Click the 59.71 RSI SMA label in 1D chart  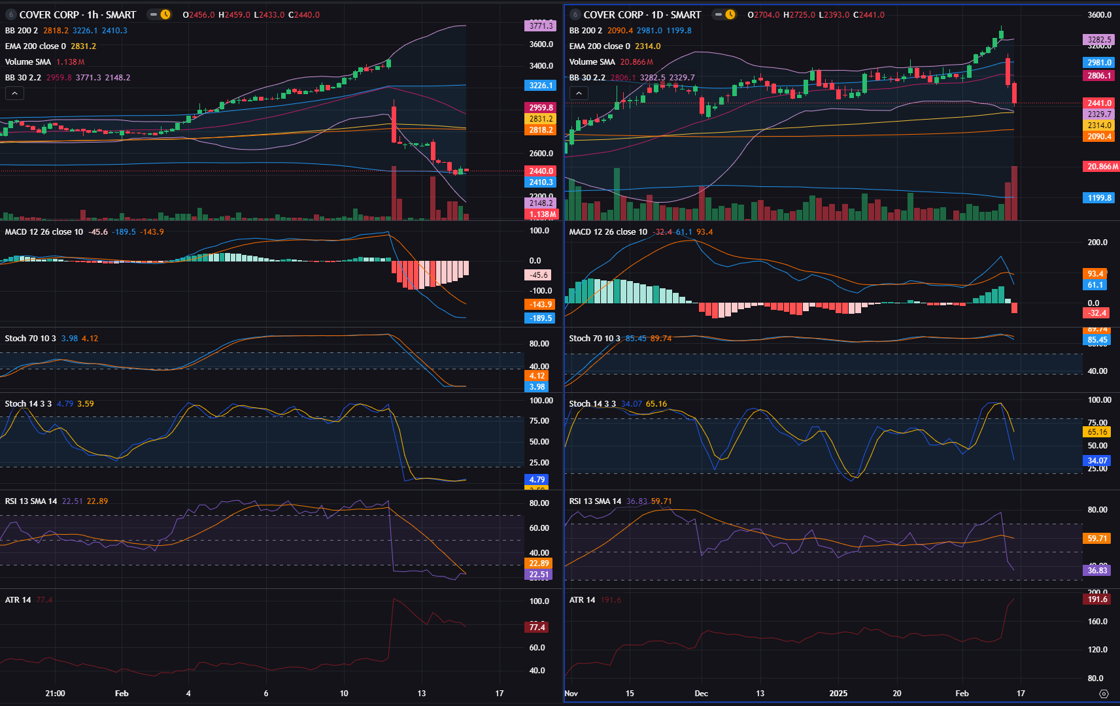tap(1097, 539)
